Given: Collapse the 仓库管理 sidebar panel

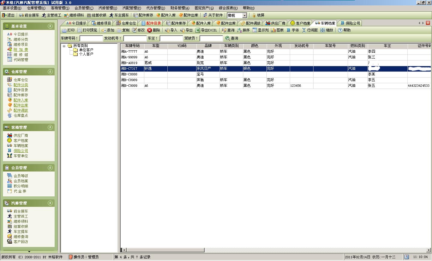Looking at the screenshot, I should click(50, 72).
